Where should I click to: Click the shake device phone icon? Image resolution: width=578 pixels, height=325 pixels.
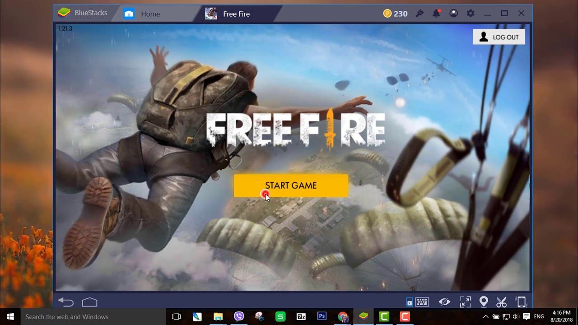click(521, 302)
